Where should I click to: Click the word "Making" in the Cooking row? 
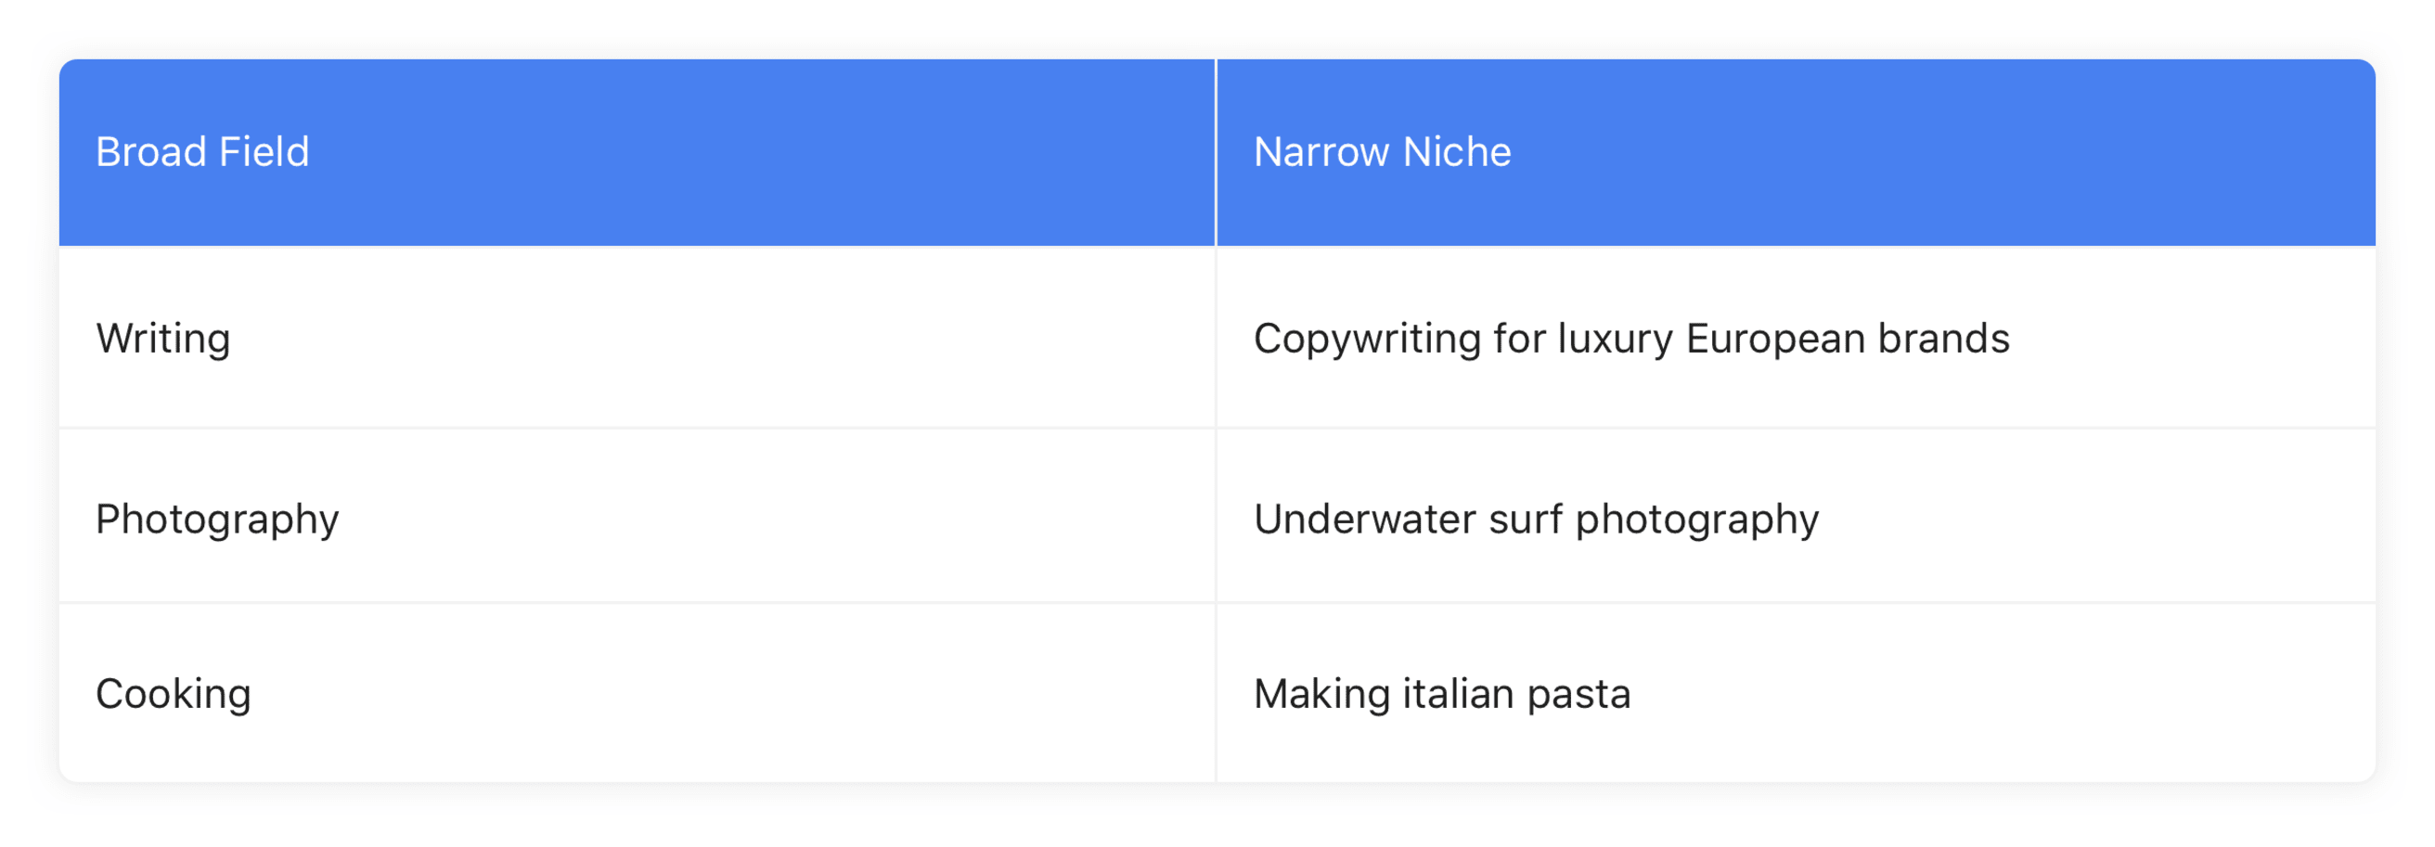1321,695
